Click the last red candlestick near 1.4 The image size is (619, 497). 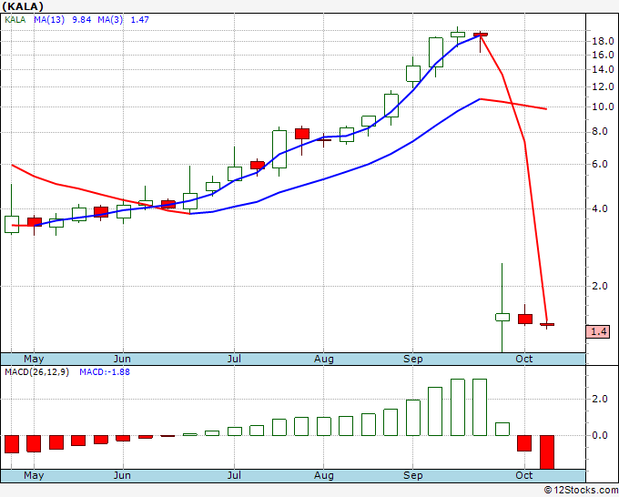pyautogui.click(x=547, y=324)
